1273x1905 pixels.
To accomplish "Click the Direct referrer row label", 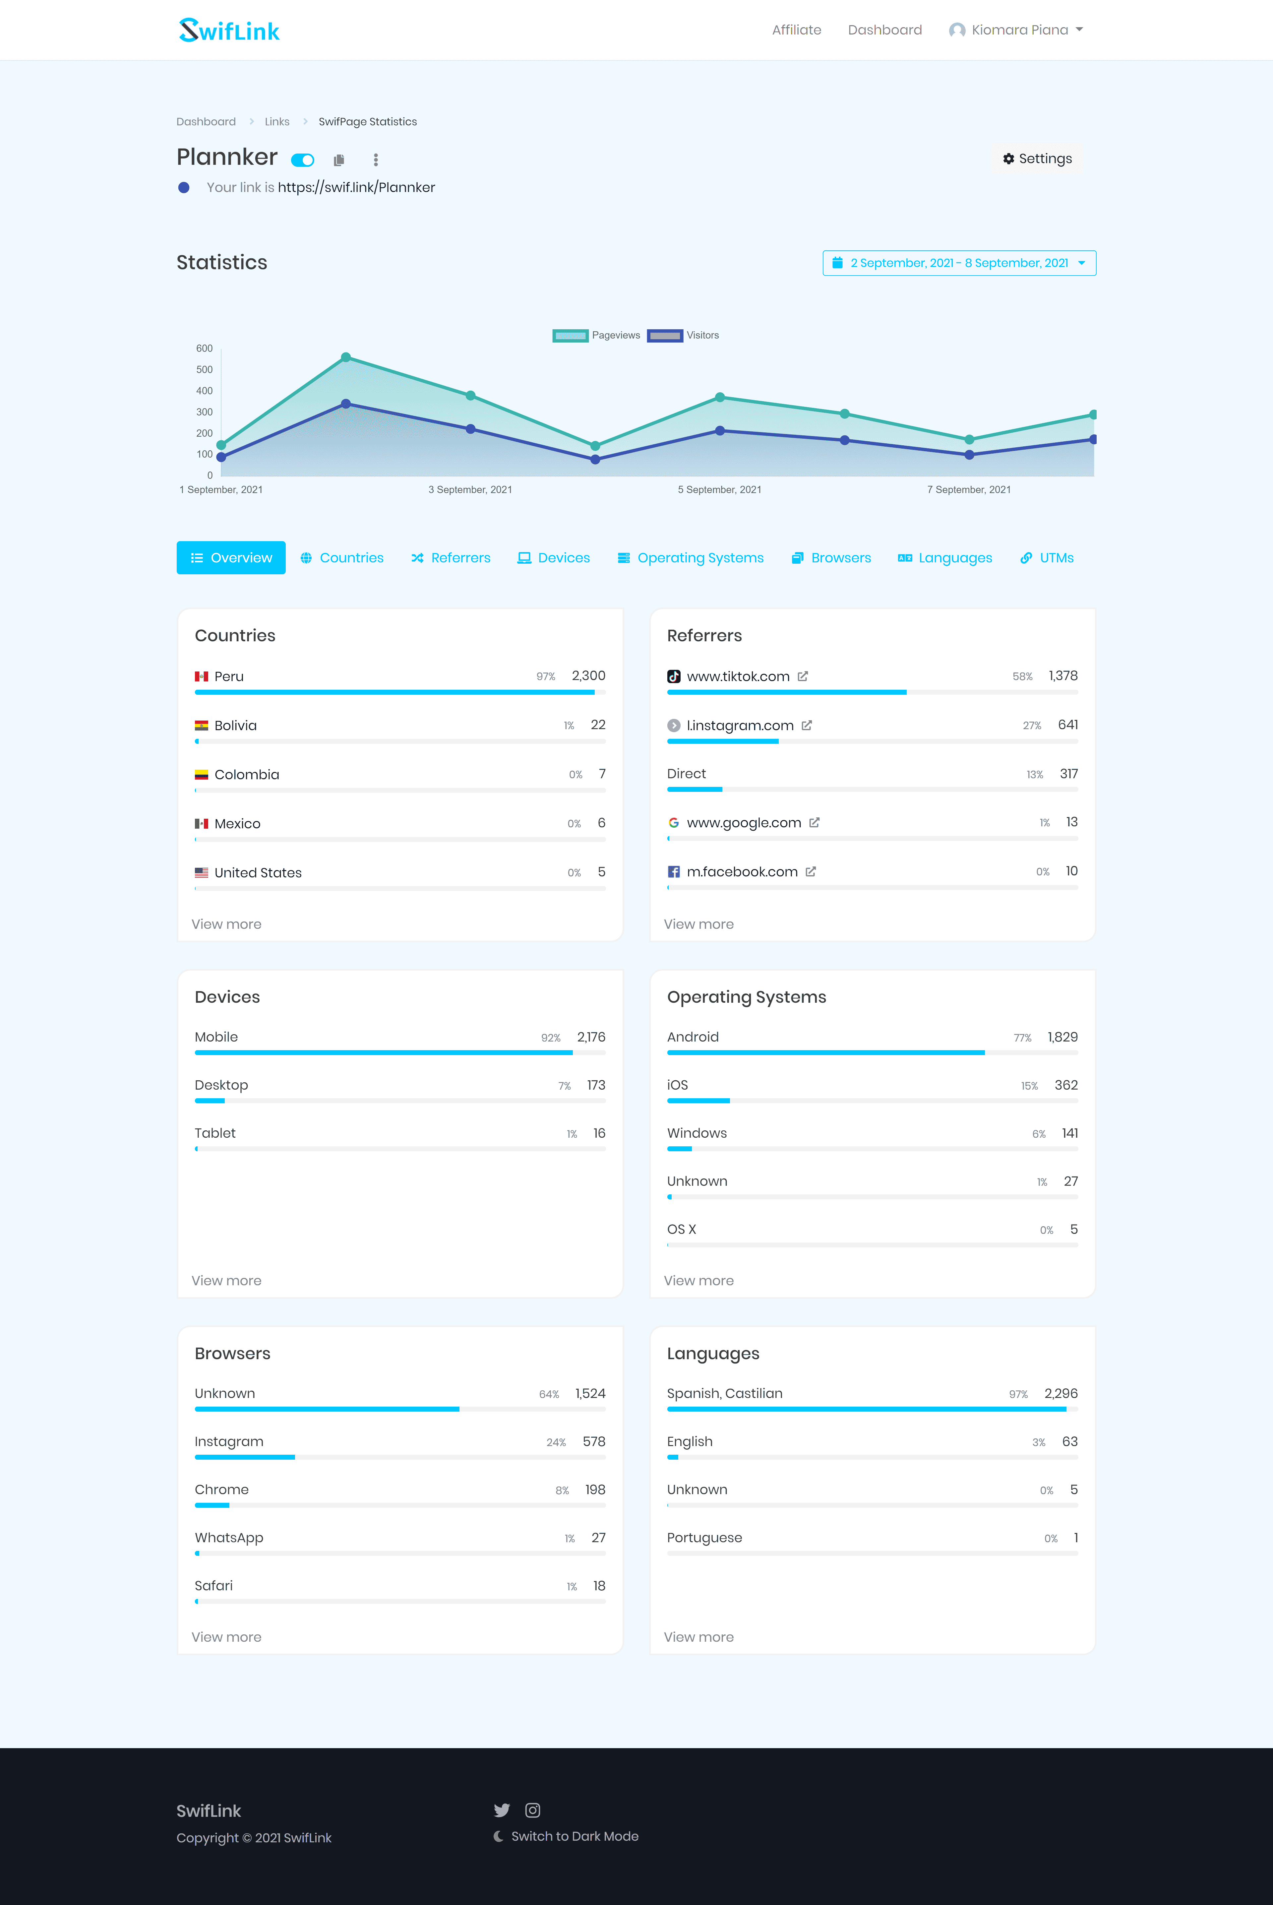I will point(687,774).
